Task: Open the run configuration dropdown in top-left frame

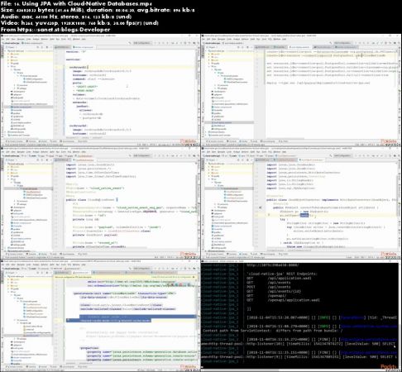Action: [x=141, y=43]
